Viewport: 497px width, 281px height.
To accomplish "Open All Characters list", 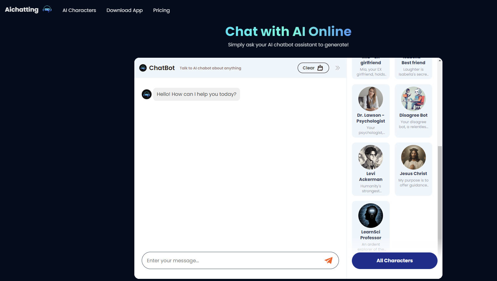I will (395, 261).
